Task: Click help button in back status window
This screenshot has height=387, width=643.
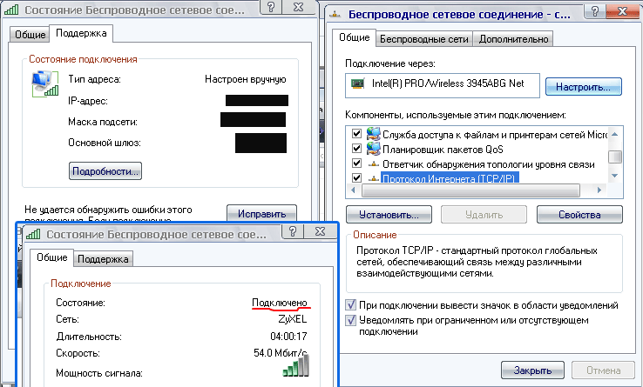Action: coord(271,7)
